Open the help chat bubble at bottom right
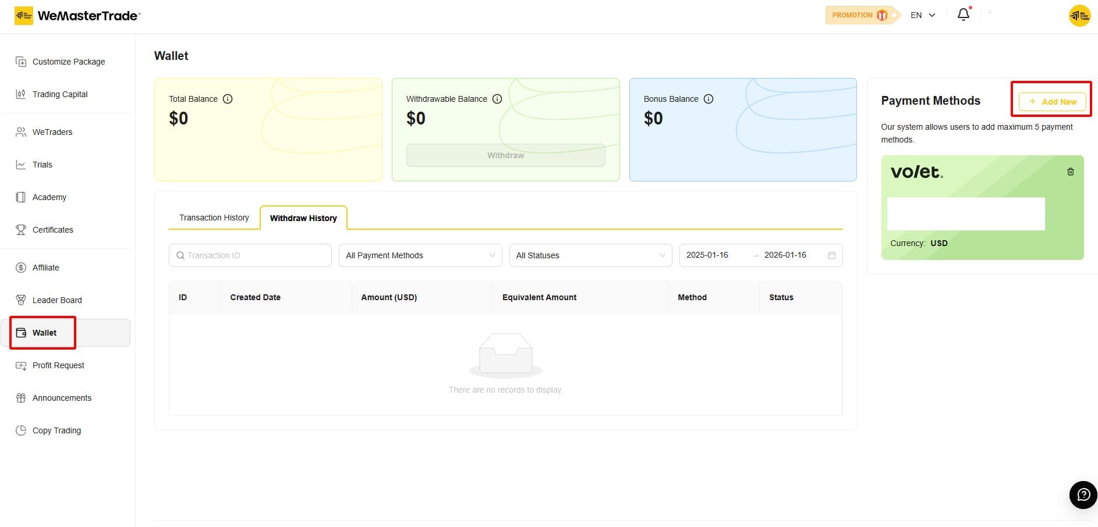The width and height of the screenshot is (1098, 527). 1083,495
